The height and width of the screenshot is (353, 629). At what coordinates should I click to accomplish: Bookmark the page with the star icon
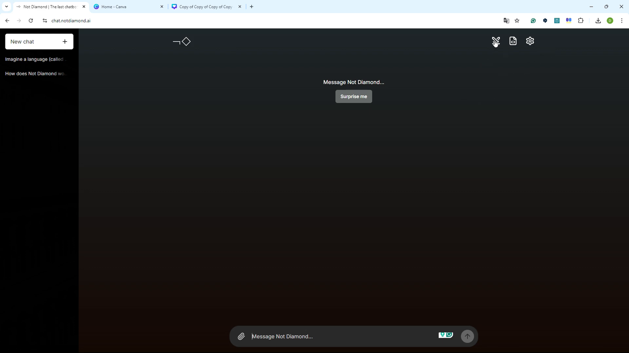[x=517, y=20]
